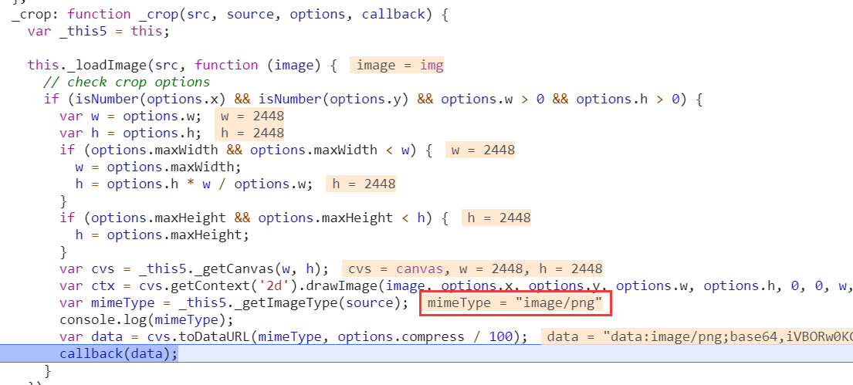
Task: Click the "var ctx = cvs.getContext('2d')" line
Action: click(x=456, y=286)
